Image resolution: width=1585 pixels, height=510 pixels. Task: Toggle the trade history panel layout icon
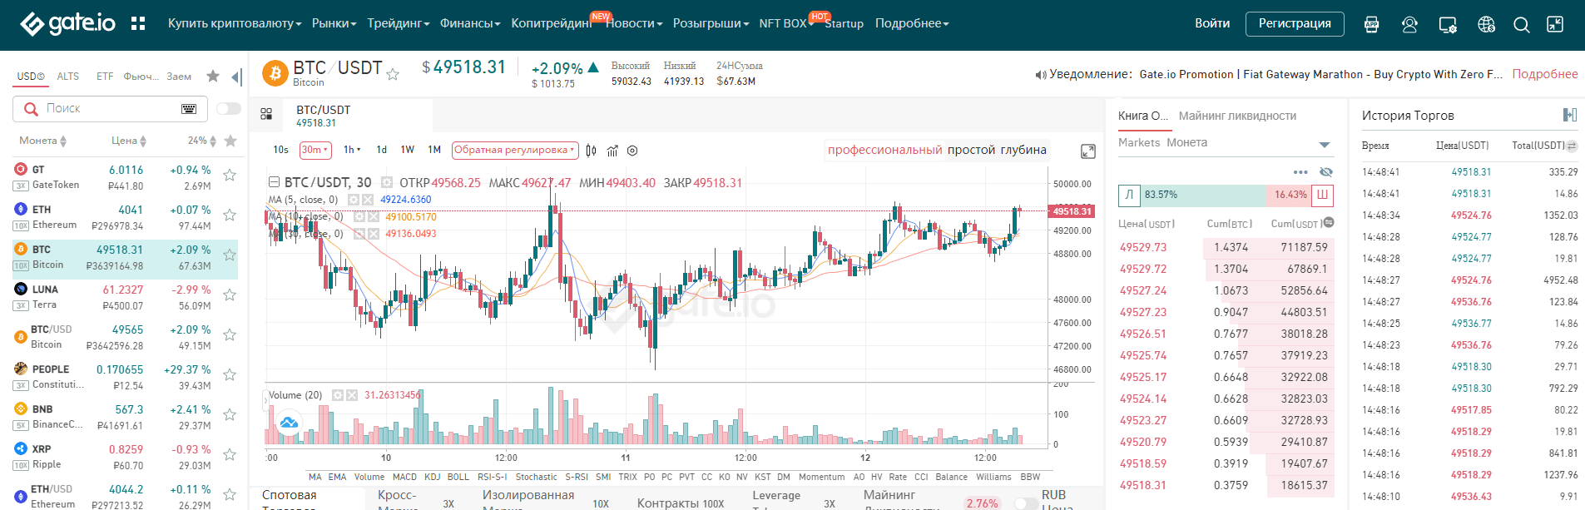(1570, 115)
